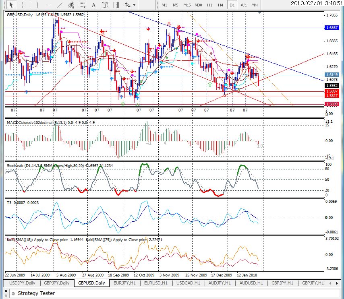Image resolution: width=344 pixels, height=299 pixels.
Task: Open the USDJPY,Daily chart tab
Action: point(22,283)
